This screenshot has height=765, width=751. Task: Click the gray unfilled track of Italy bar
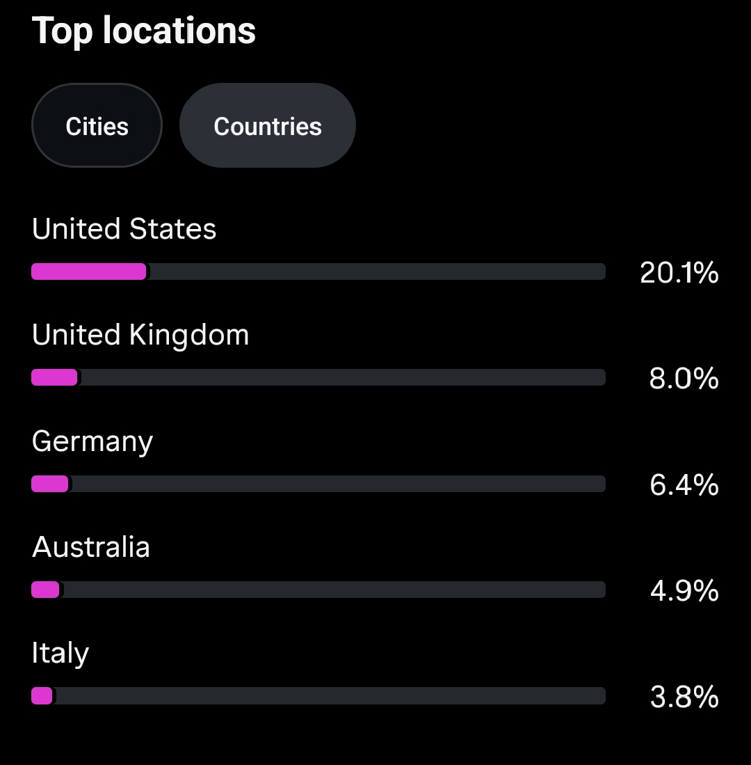click(327, 695)
